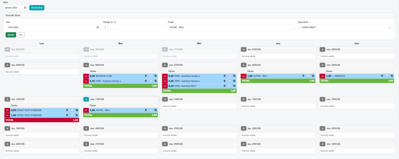Click the note icon on WEB - AutoGest MCO row
Screen dimensions: 399x159
tap(224, 86)
